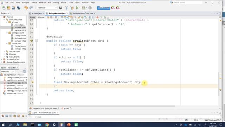Click the Build Project hammer icon

[66, 8]
